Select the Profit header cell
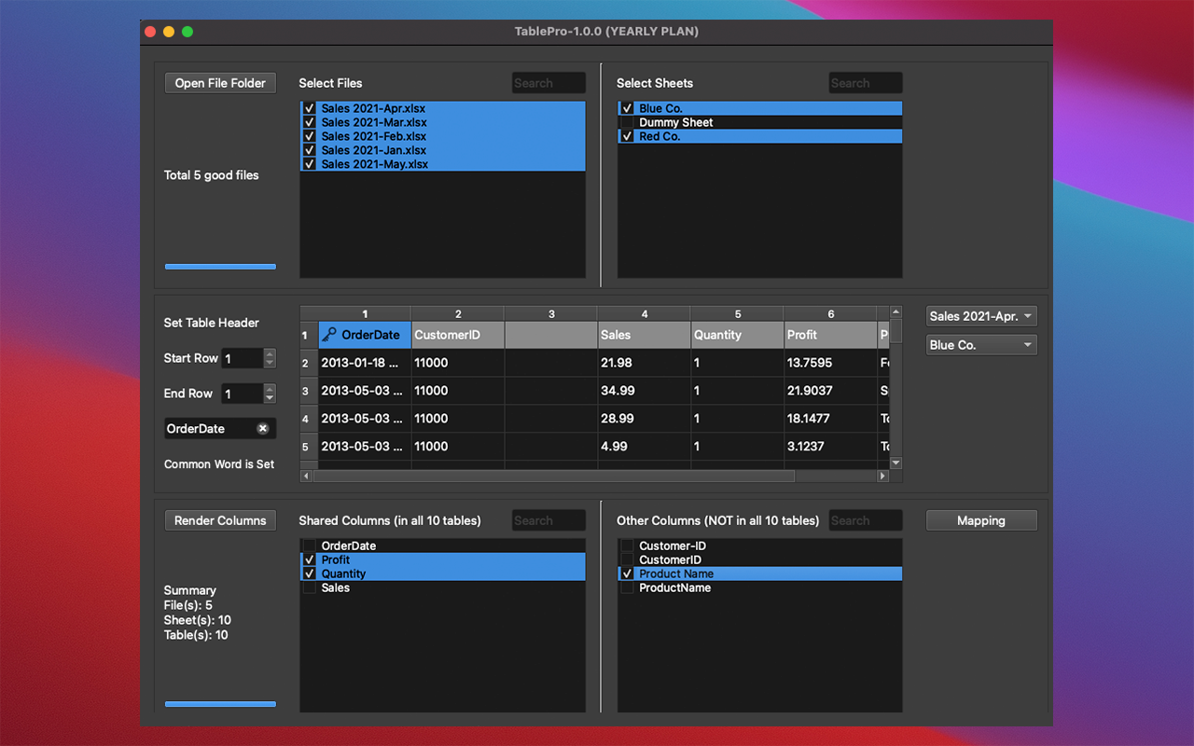This screenshot has width=1194, height=746. 830,335
